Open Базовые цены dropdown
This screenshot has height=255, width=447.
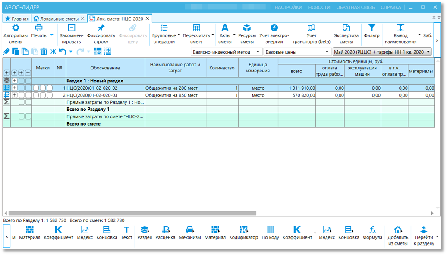click(297, 52)
